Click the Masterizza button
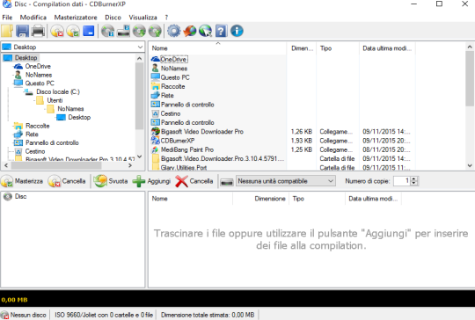The height and width of the screenshot is (320, 475). pos(22,181)
